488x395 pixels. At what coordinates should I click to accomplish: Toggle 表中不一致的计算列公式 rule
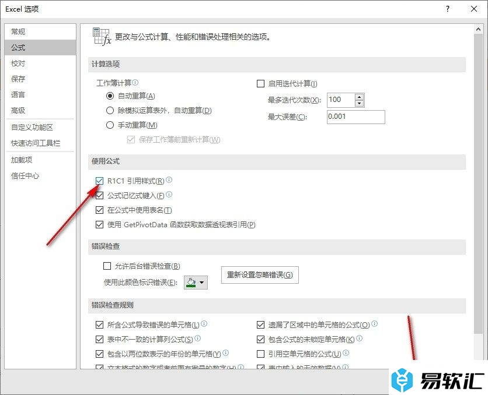click(99, 340)
